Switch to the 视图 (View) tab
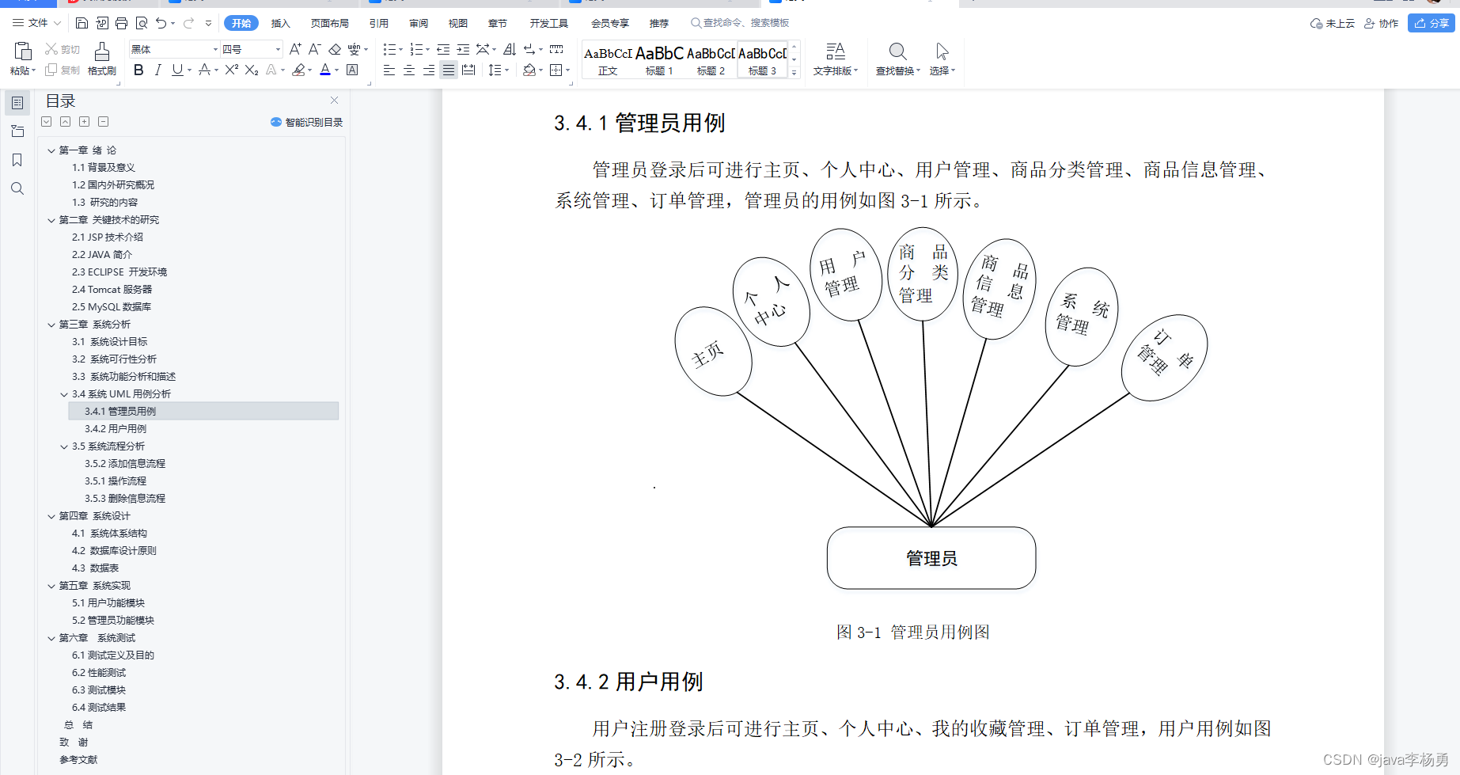Viewport: 1460px width, 775px height. pos(457,23)
